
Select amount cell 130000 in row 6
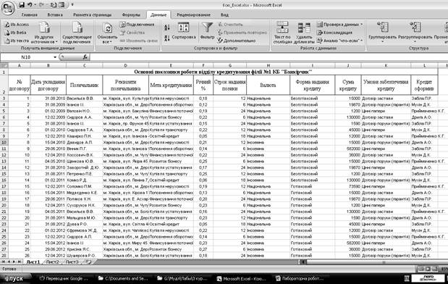(348, 117)
